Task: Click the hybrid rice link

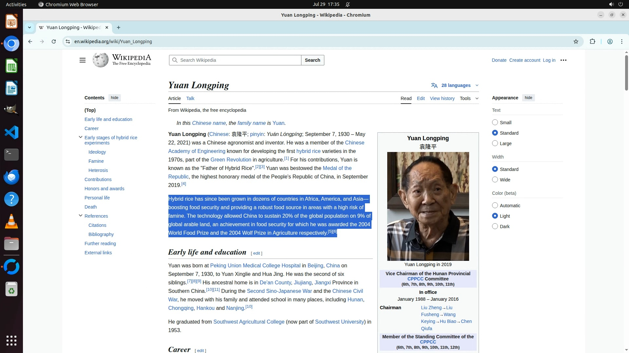Action: coord(308,151)
